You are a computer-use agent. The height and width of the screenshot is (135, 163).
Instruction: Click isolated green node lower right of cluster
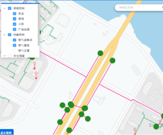[88, 119]
